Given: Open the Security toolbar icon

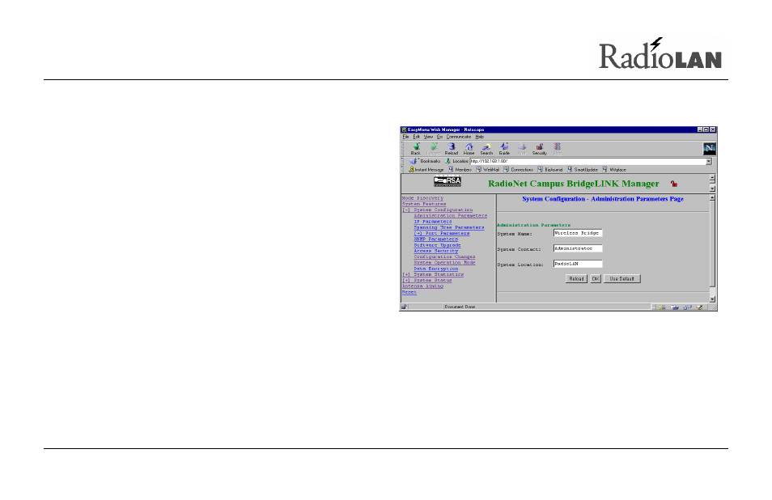Looking at the screenshot, I should point(540,149).
